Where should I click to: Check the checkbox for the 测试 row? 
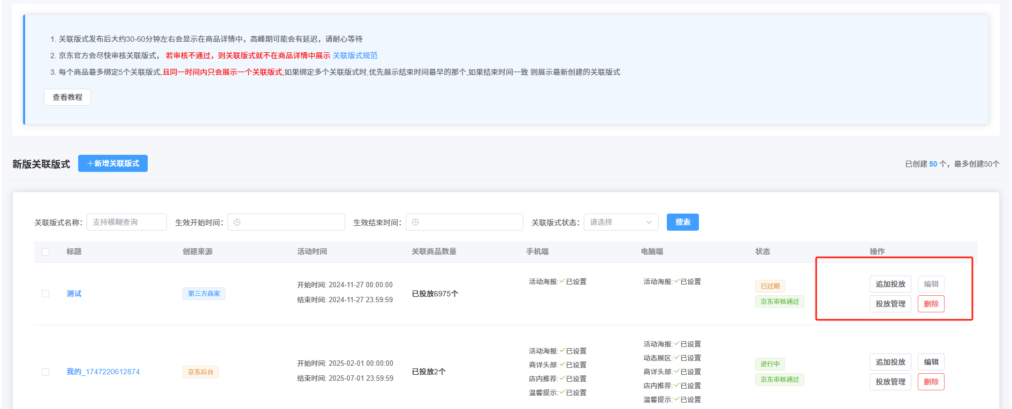coord(45,294)
